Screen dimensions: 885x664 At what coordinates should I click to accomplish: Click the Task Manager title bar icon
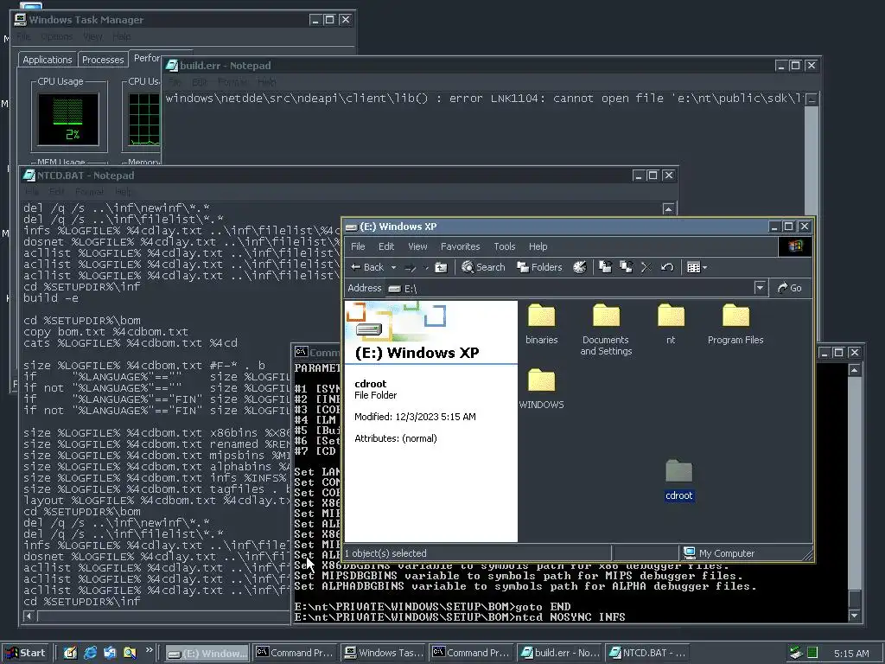click(x=21, y=20)
